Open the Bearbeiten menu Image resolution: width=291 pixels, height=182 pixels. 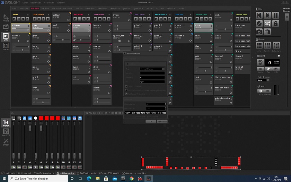point(36,3)
